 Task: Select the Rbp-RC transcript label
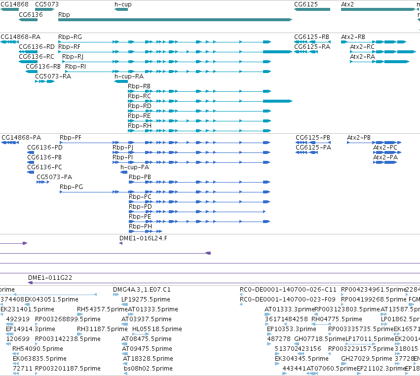coord(139,96)
